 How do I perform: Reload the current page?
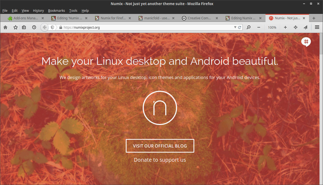240,27
